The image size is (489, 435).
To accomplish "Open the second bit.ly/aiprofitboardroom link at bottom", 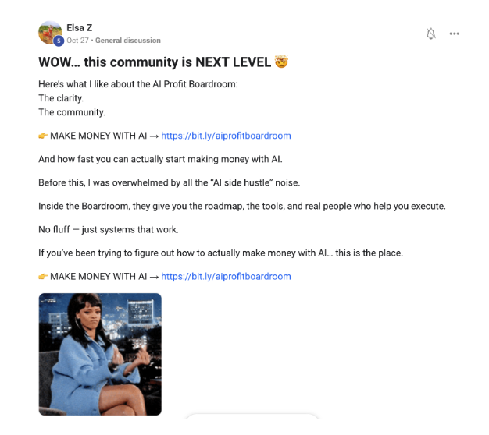I will 226,276.
